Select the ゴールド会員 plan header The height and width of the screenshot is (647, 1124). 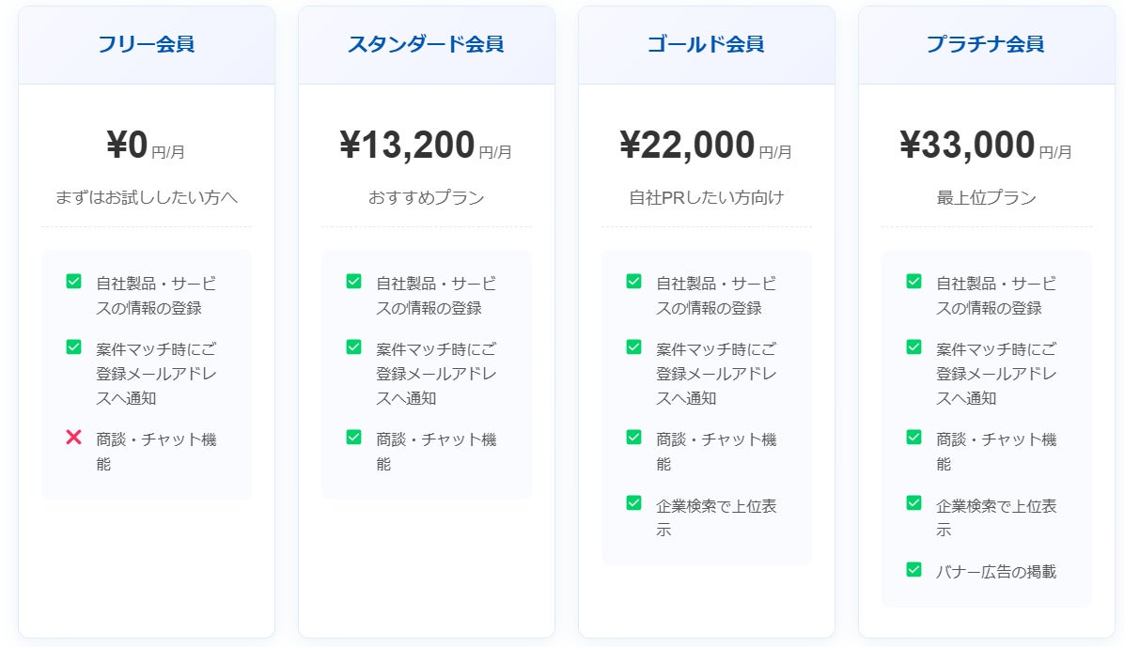(x=706, y=44)
